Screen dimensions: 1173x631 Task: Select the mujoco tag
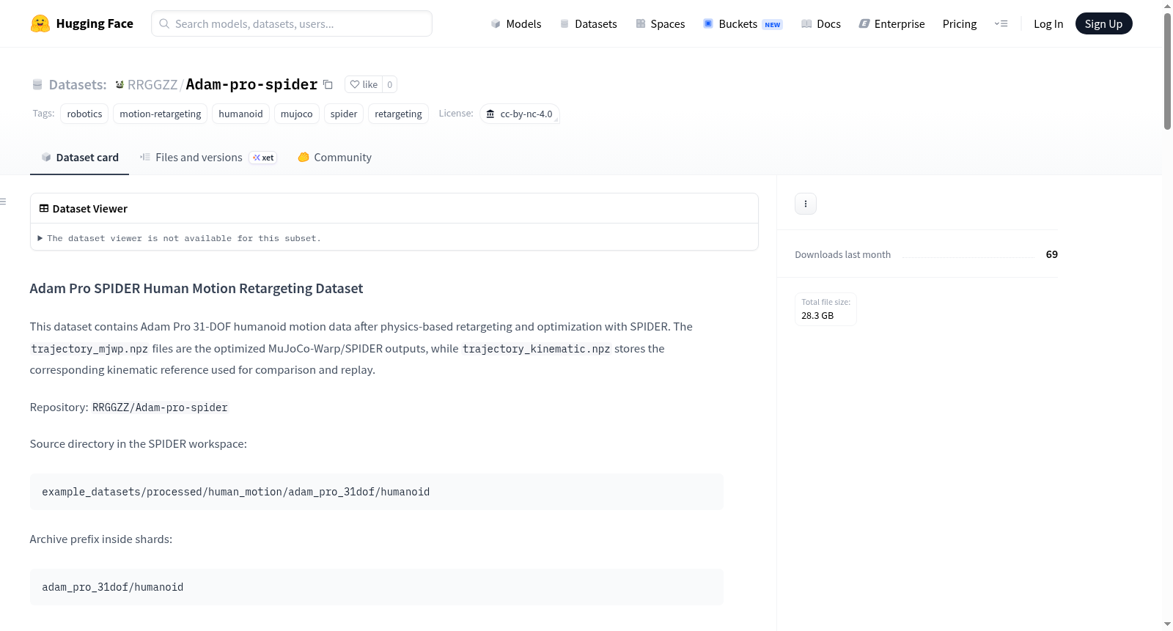click(296, 114)
